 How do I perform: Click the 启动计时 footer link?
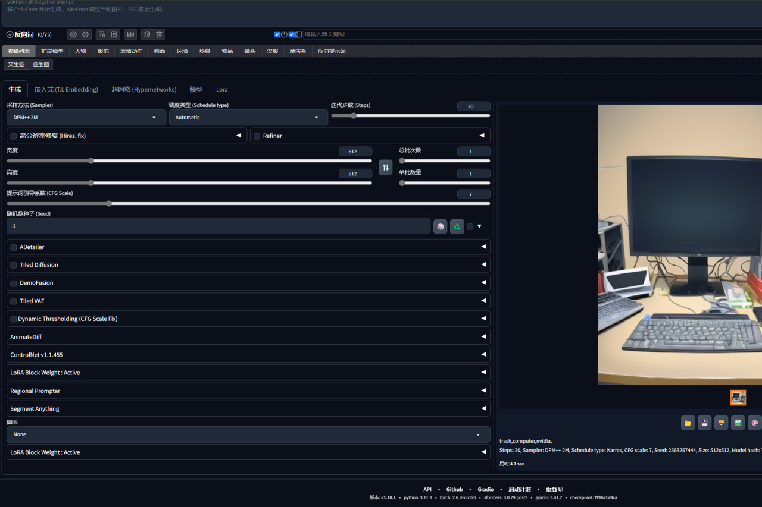pos(520,489)
